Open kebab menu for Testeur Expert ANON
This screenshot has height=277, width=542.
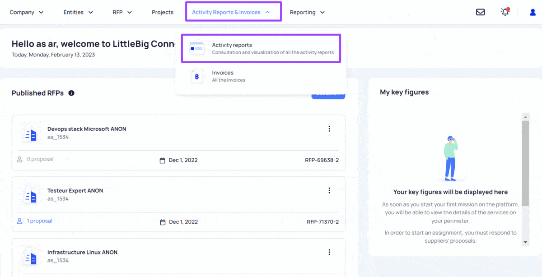pos(329,190)
